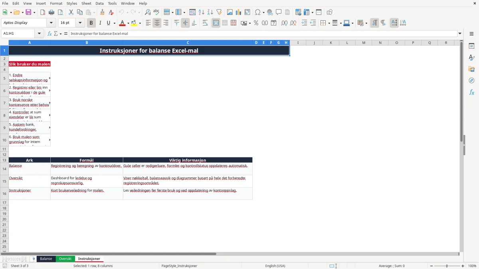Format cell as date

pos(273,23)
